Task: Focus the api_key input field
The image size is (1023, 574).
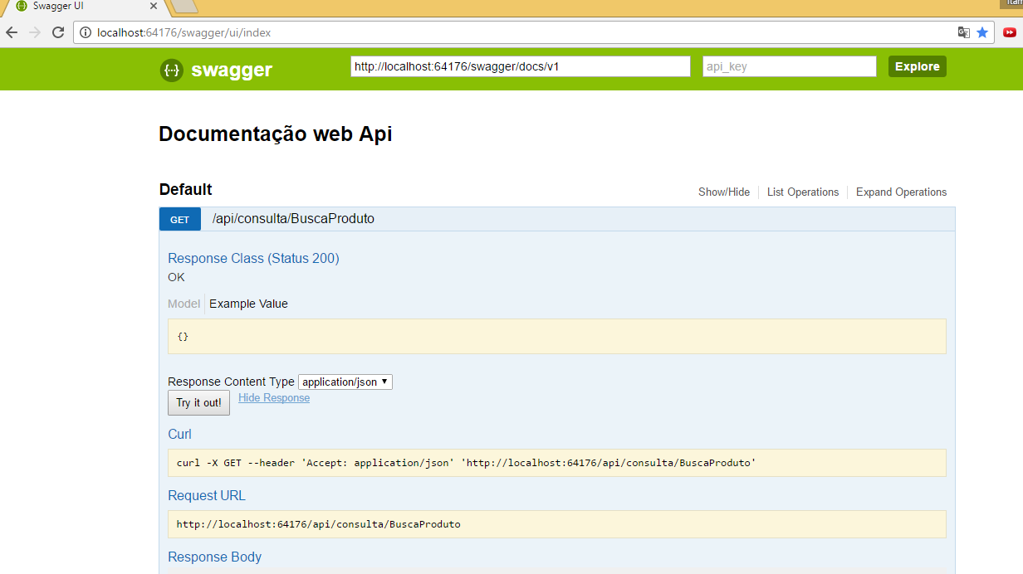Action: 789,66
